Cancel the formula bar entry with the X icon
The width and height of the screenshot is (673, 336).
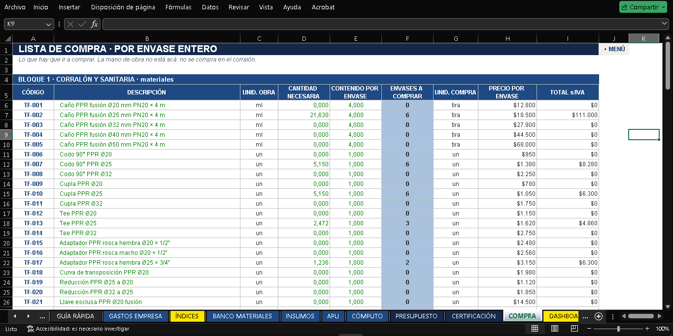pyautogui.click(x=71, y=24)
